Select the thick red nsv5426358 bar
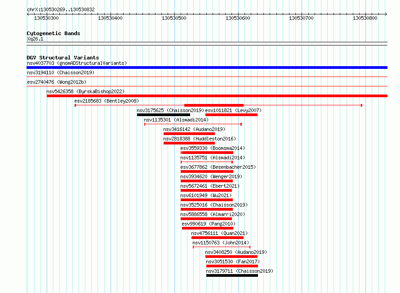This screenshot has height=293, width=400. click(217, 96)
